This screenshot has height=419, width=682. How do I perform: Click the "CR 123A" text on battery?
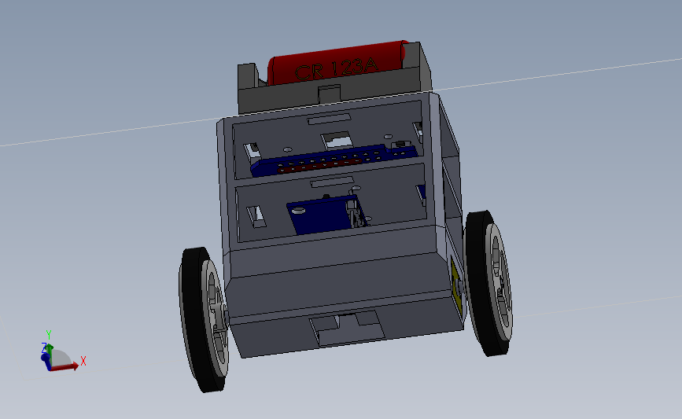pos(336,68)
